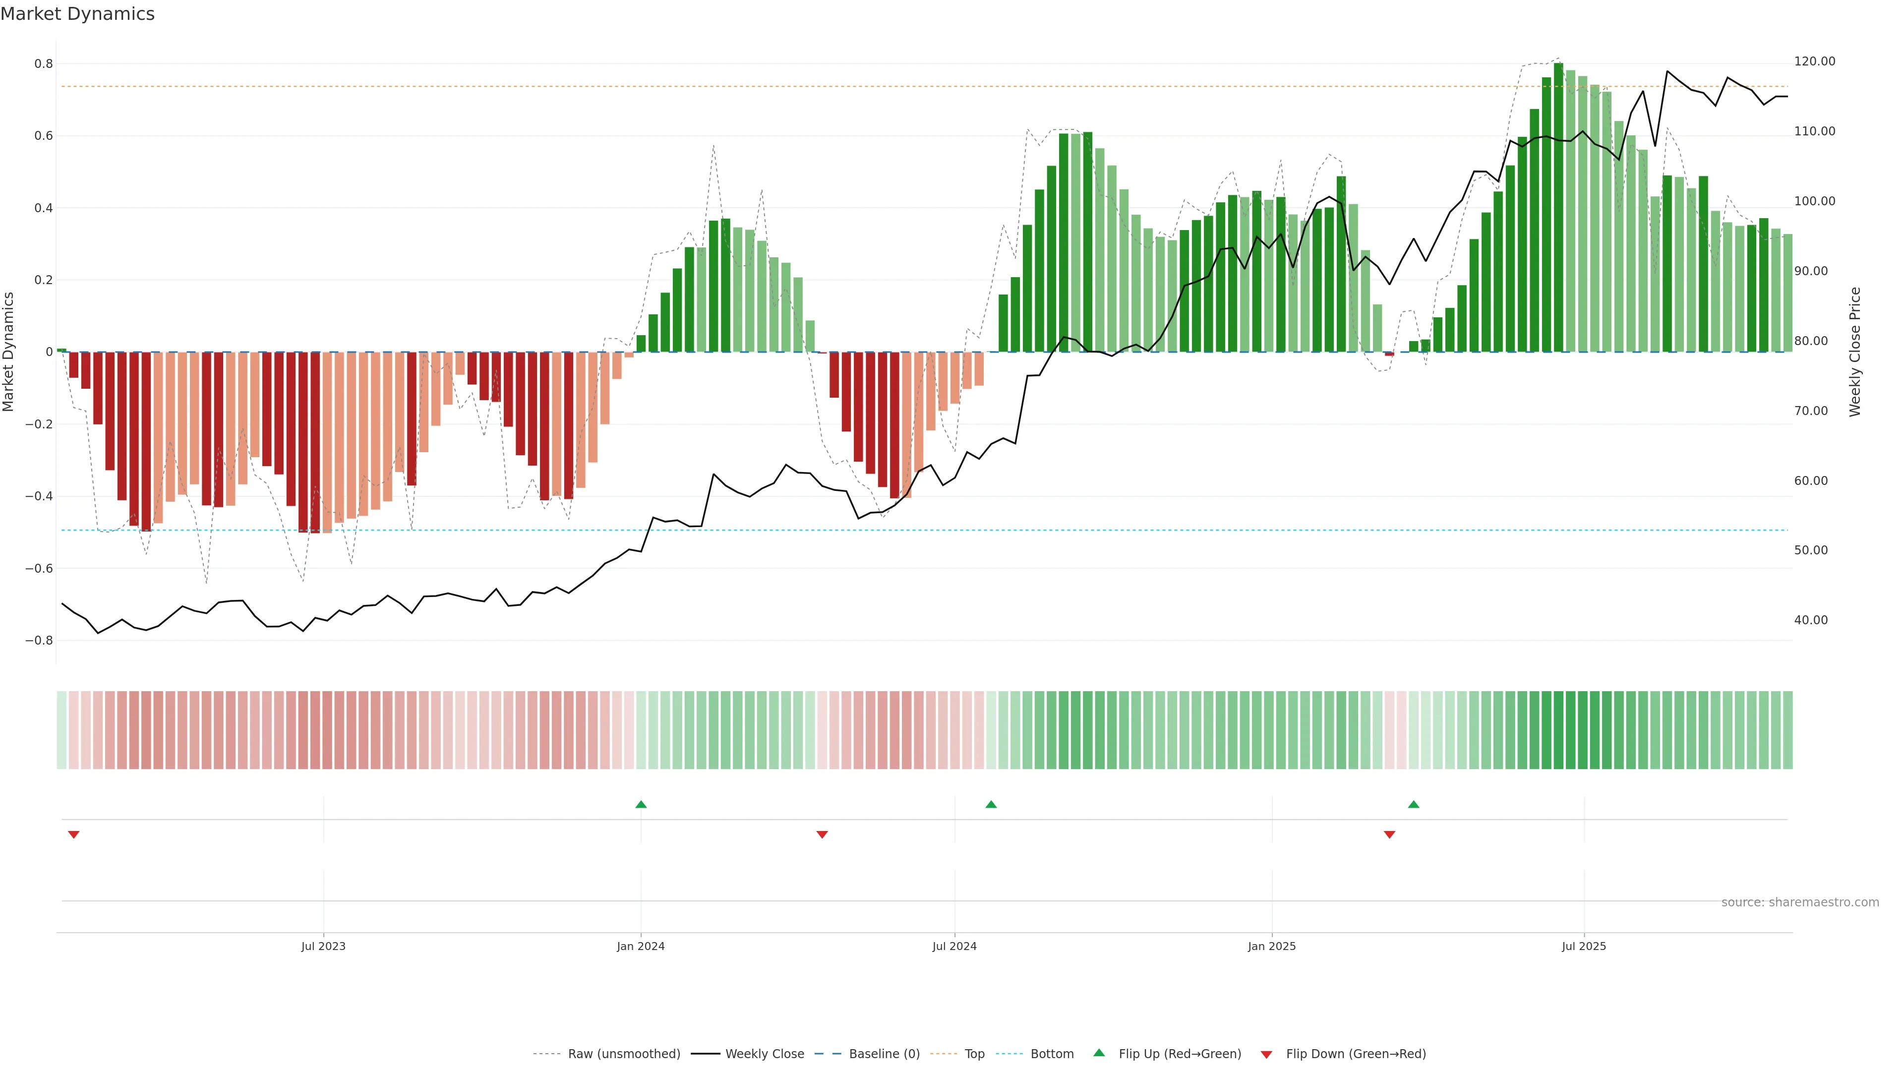Image resolution: width=1904 pixels, height=1071 pixels.
Task: Click the Market Dynamics chart title
Action: pyautogui.click(x=78, y=14)
